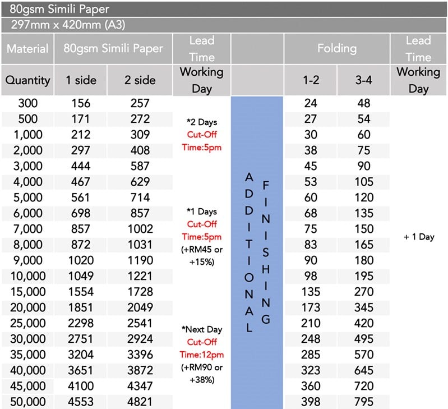Select the 'Quantity' header cell
448x409 pixels.
(27, 80)
